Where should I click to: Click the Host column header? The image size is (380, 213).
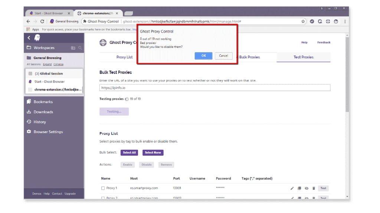point(134,179)
